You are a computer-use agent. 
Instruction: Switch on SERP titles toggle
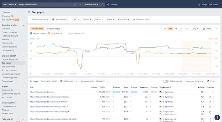click(x=166, y=81)
